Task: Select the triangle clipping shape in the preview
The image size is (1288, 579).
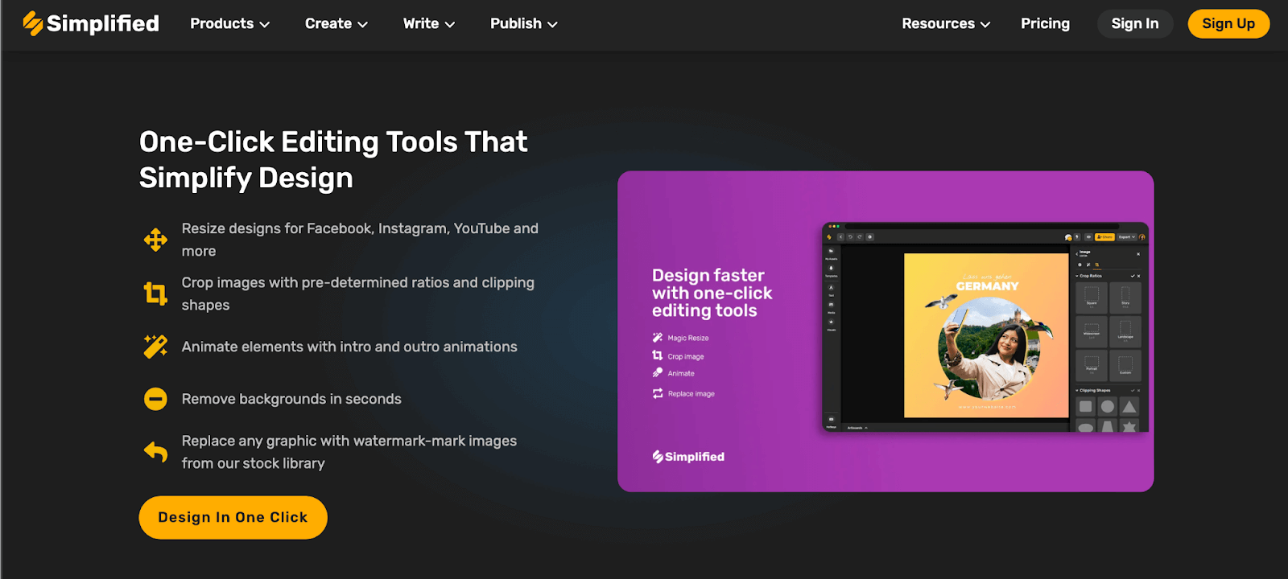Action: click(1129, 407)
